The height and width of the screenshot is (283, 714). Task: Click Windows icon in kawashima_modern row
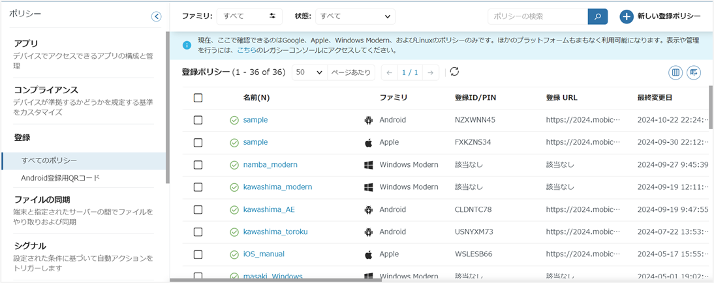(368, 187)
